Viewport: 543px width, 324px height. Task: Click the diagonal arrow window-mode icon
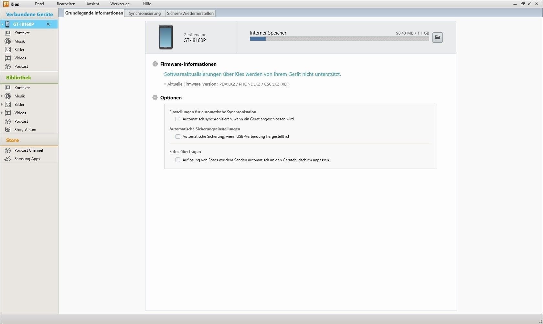pyautogui.click(x=529, y=4)
